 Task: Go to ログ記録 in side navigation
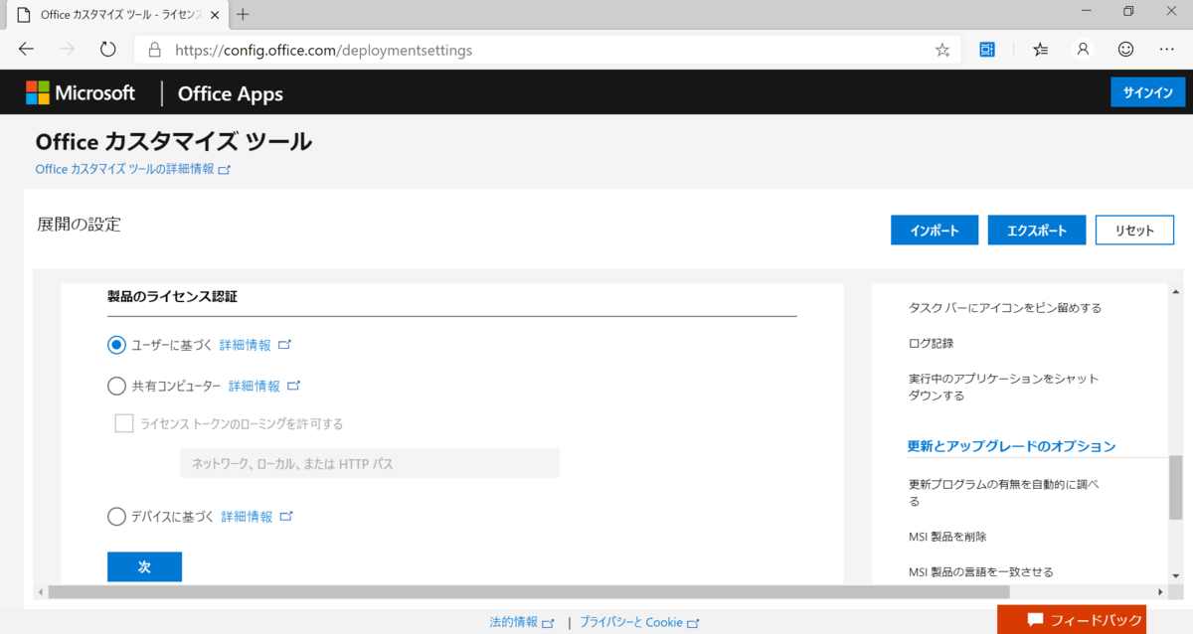click(931, 343)
